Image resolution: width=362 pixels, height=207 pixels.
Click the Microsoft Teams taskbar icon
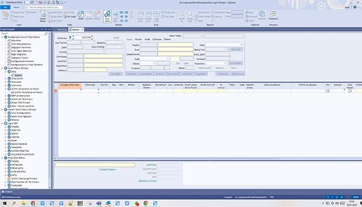coord(99,203)
